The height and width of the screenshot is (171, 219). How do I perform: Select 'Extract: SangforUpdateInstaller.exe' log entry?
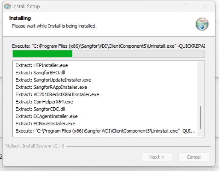(x=53, y=80)
